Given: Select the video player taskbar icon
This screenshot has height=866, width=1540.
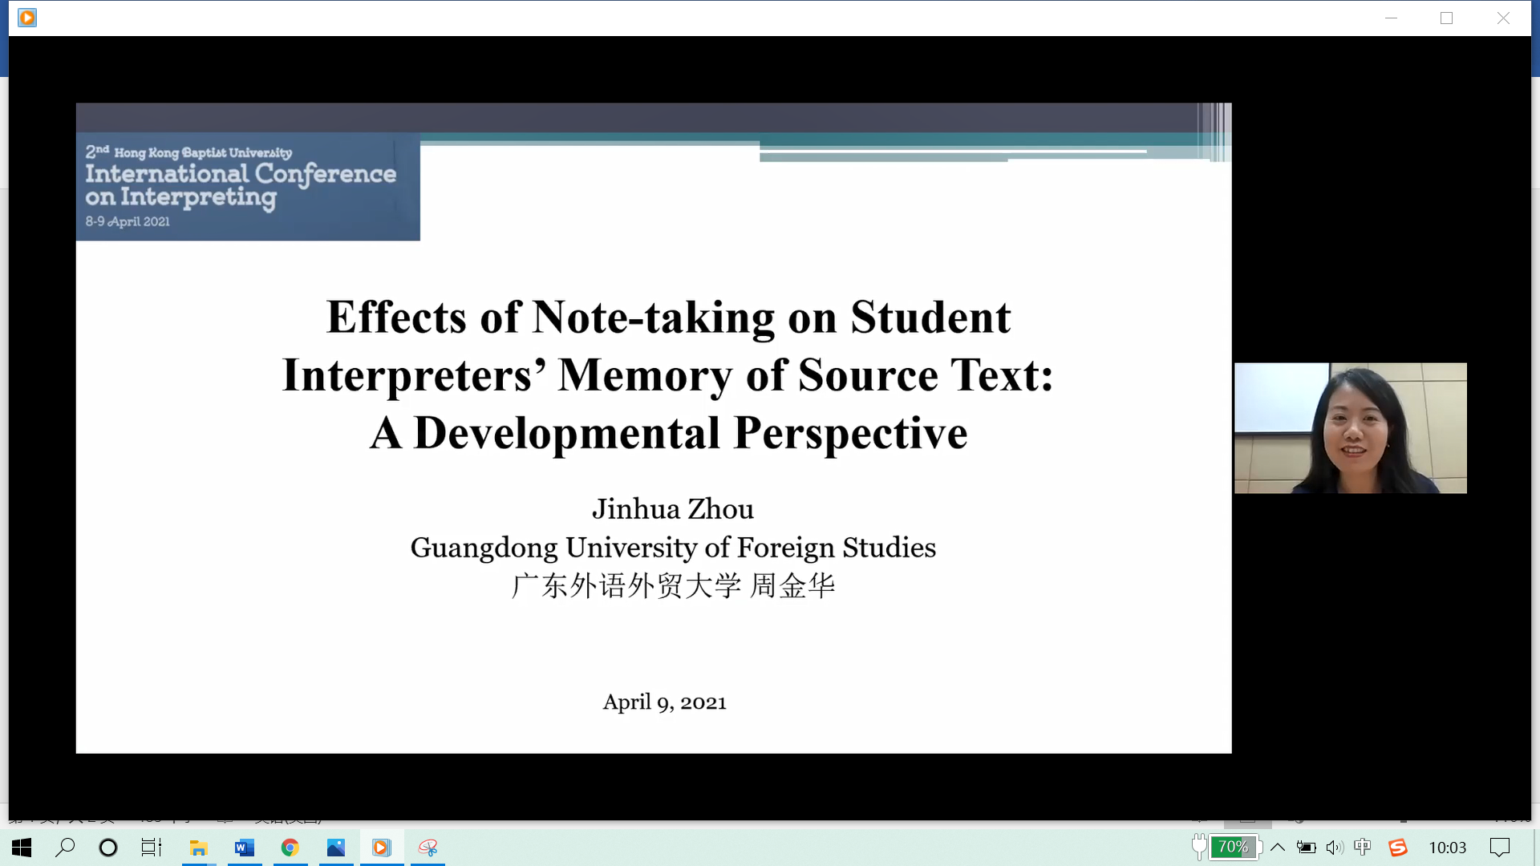Looking at the screenshot, I should click(x=381, y=848).
